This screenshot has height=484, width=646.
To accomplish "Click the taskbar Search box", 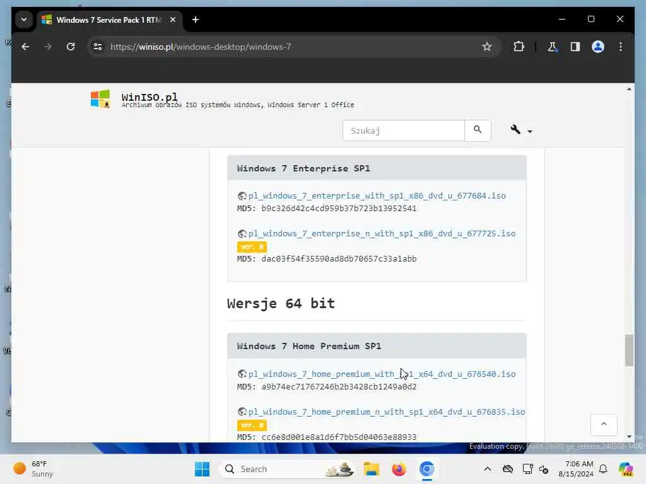I will (x=288, y=469).
